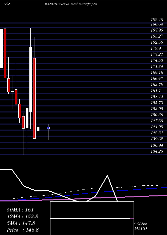
Task: Click the 12MA : 153.8 readout
Action: (x=22, y=217)
